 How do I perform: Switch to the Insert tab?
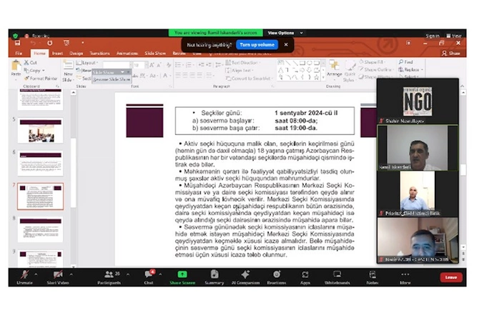click(57, 53)
